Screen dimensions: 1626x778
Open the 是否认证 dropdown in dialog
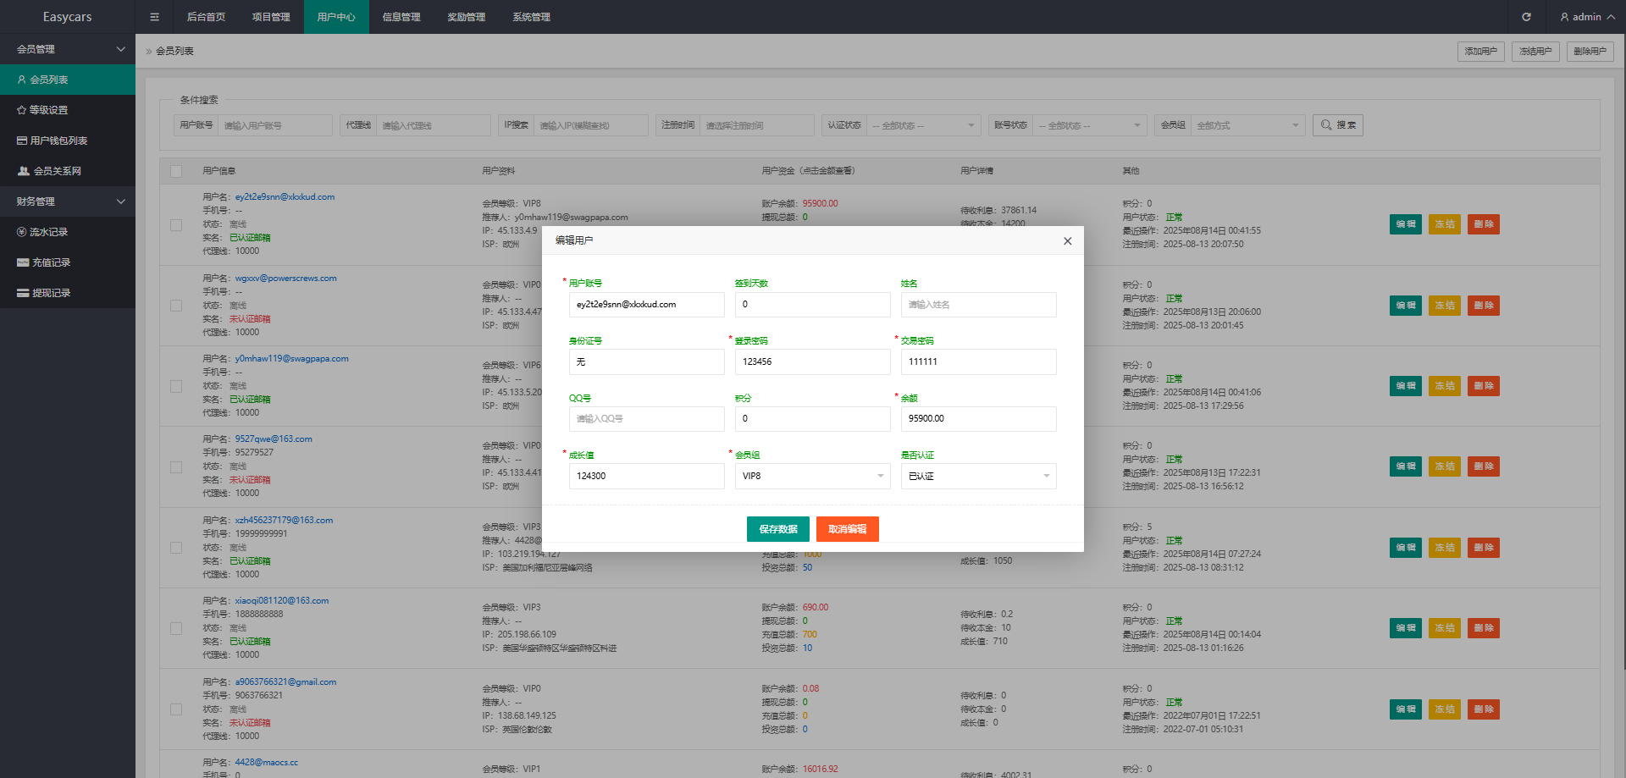(x=978, y=476)
